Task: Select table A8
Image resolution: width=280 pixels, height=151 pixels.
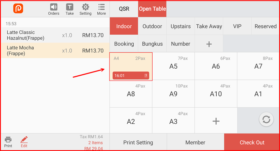Action: click(131, 94)
